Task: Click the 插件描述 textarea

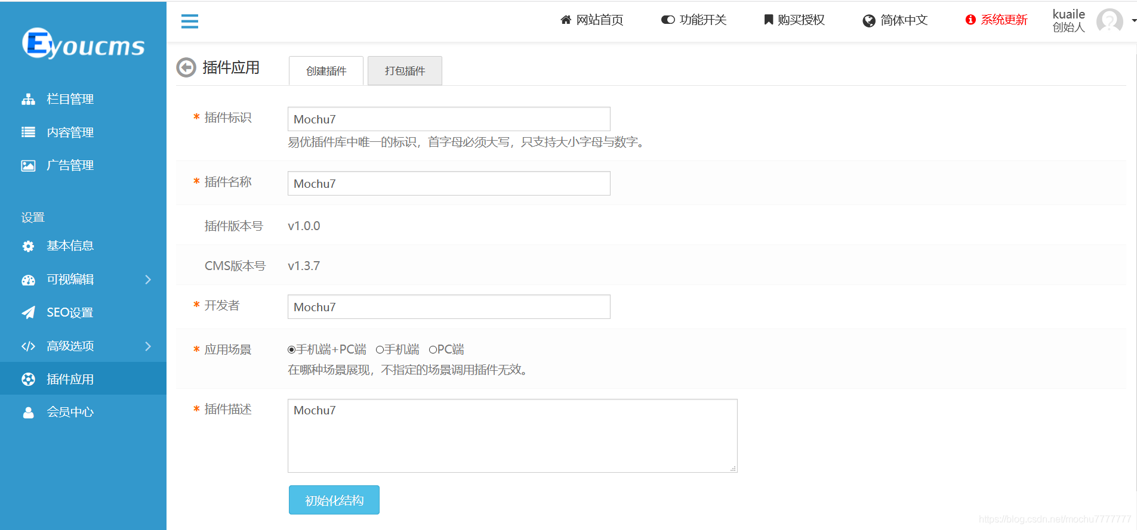Action: point(513,436)
